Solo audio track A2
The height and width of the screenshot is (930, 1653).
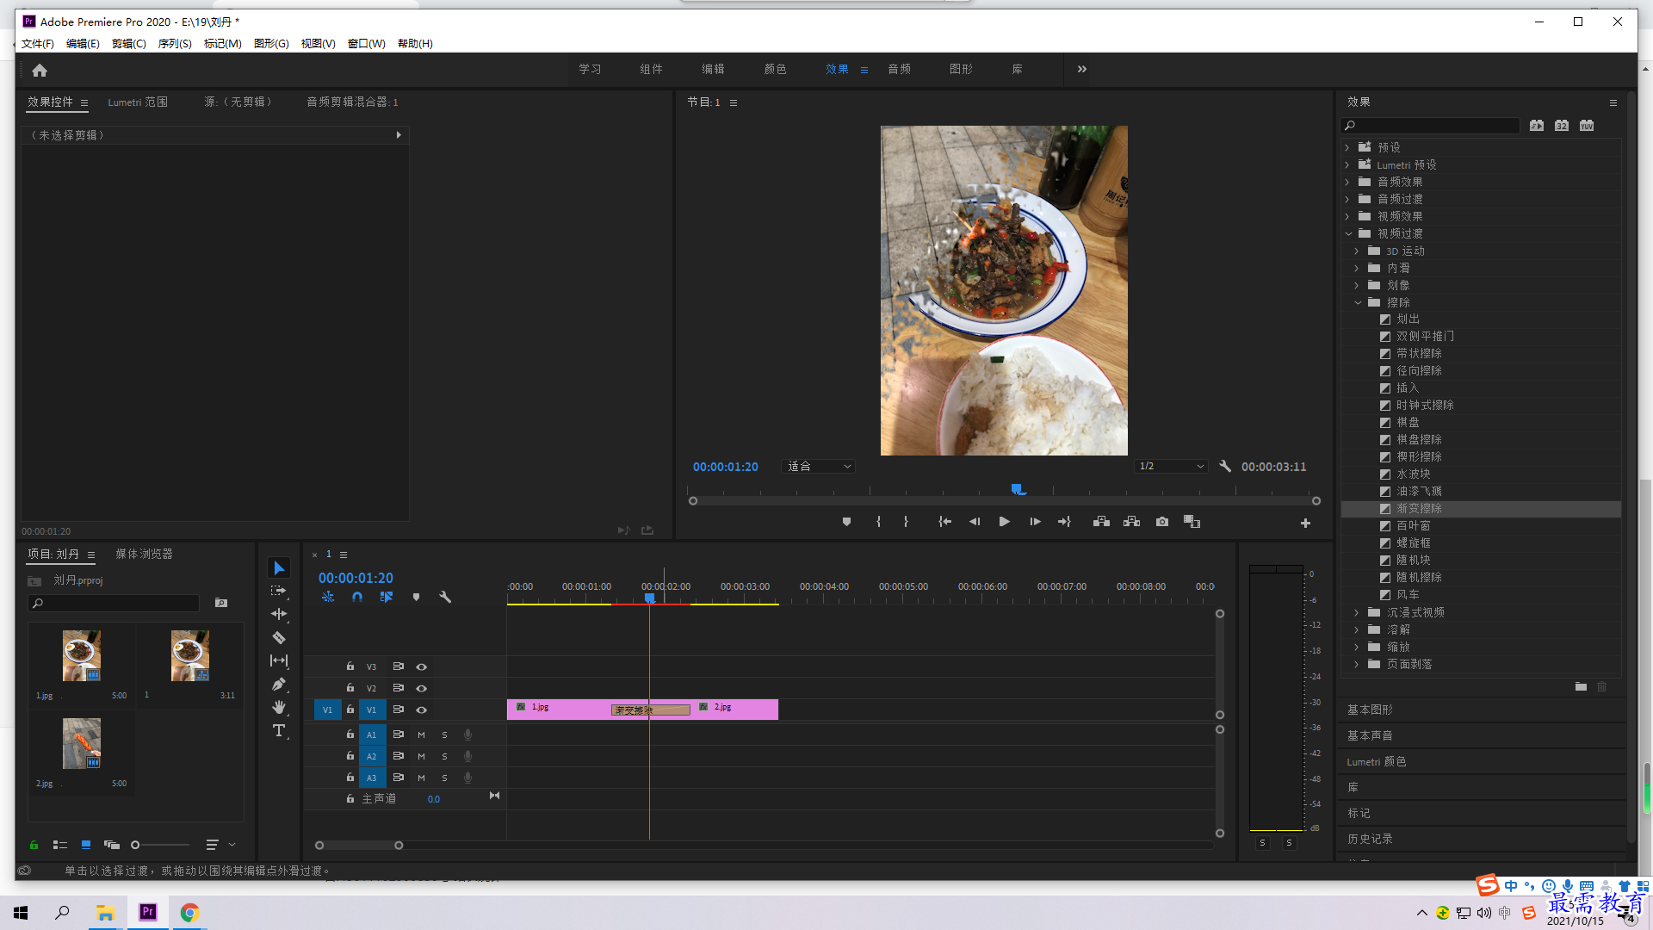tap(444, 756)
